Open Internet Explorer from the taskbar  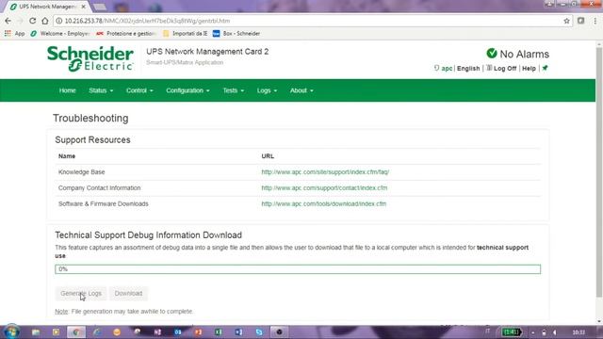click(97, 331)
